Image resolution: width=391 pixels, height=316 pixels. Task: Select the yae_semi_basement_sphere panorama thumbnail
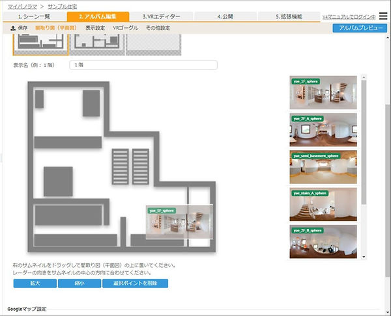click(323, 167)
